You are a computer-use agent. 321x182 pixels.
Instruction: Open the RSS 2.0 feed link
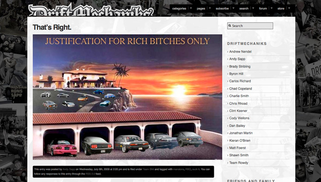click(90, 174)
